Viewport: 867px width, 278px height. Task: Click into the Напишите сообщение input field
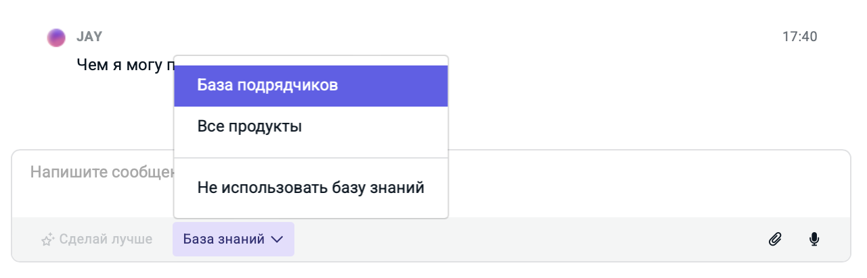click(x=95, y=173)
